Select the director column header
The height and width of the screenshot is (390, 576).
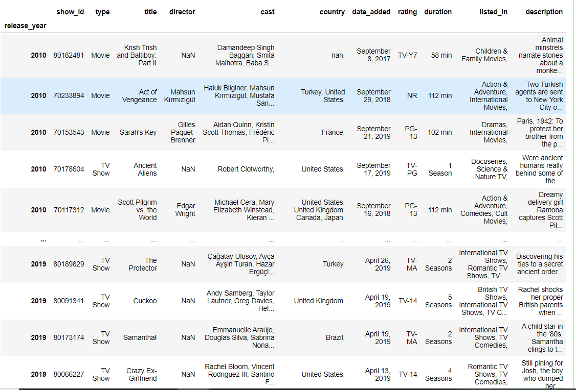[182, 12]
